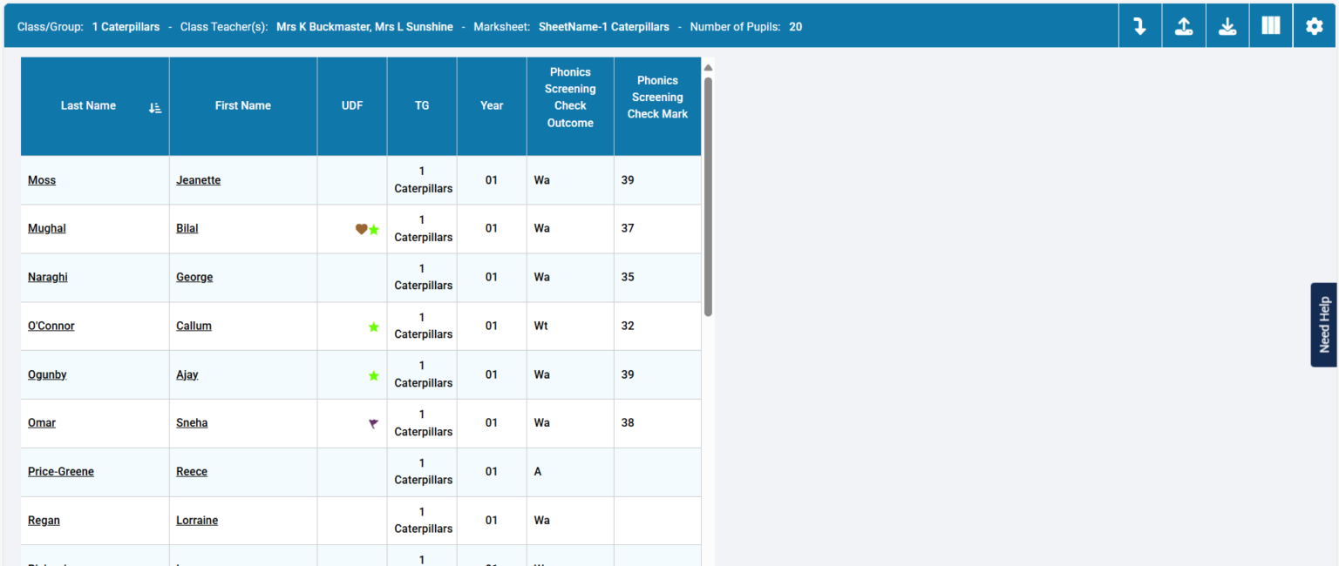The image size is (1339, 566).
Task: Click the purple flag icon for Sneha Omar
Action: click(x=374, y=424)
